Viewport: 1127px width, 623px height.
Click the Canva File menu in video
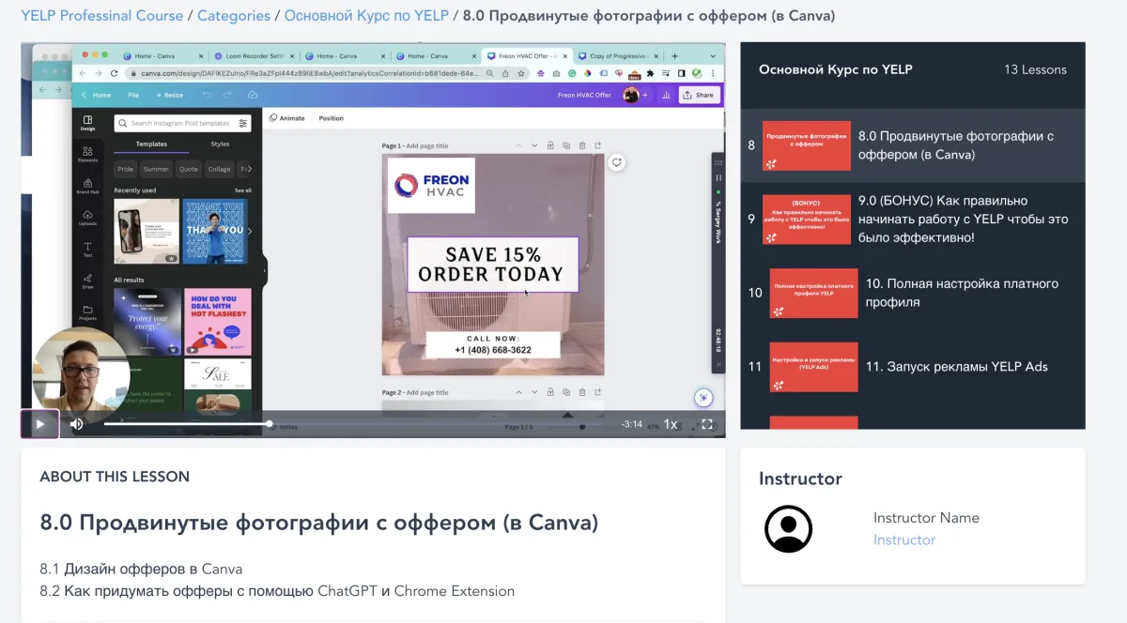coord(133,95)
